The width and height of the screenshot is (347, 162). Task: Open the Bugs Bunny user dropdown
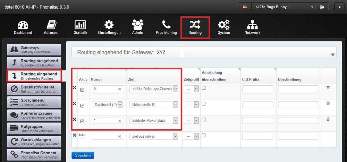[x=283, y=7]
